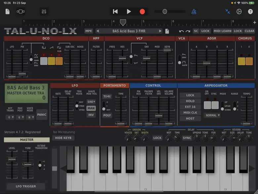Open the help question mark icon
258x194 pixels.
[x=250, y=12]
